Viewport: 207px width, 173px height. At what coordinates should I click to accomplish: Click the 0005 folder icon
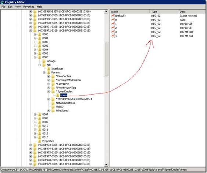pos(39,53)
